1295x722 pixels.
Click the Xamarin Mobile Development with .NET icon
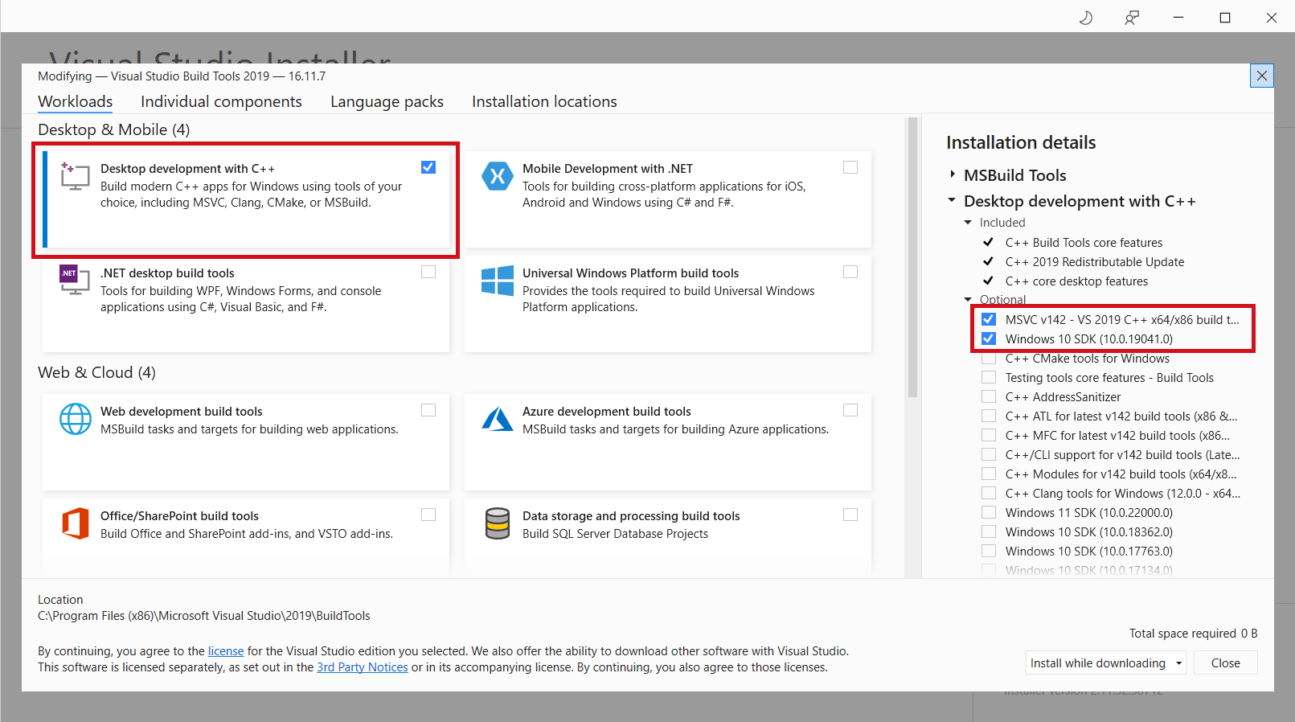coord(497,176)
